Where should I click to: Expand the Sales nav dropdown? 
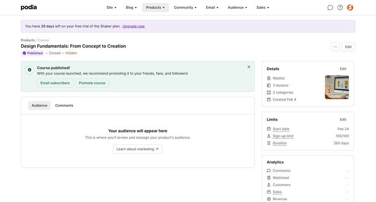pyautogui.click(x=263, y=8)
